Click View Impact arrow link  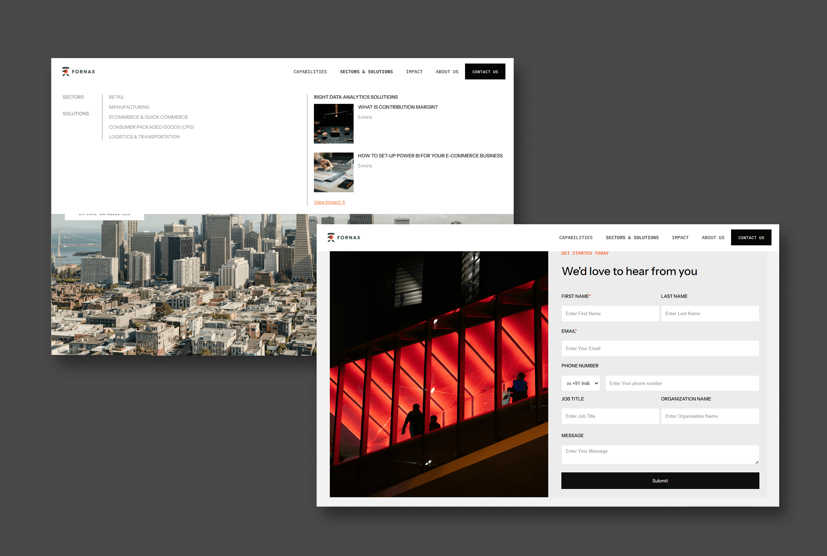tap(329, 202)
